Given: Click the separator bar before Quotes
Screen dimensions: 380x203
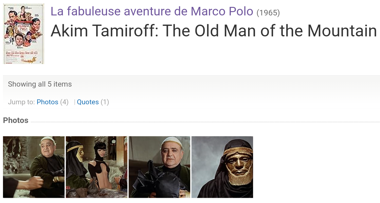Looking at the screenshot, I should (75, 102).
